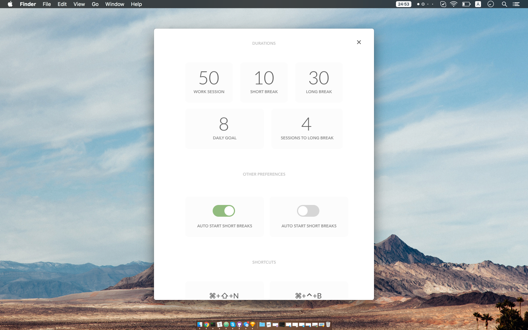Select the 10 Short Break duration card
Screen dimensions: 528x330
pos(264,82)
